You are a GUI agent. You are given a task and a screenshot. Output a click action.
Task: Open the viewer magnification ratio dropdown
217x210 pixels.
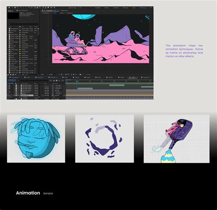coord(43,75)
